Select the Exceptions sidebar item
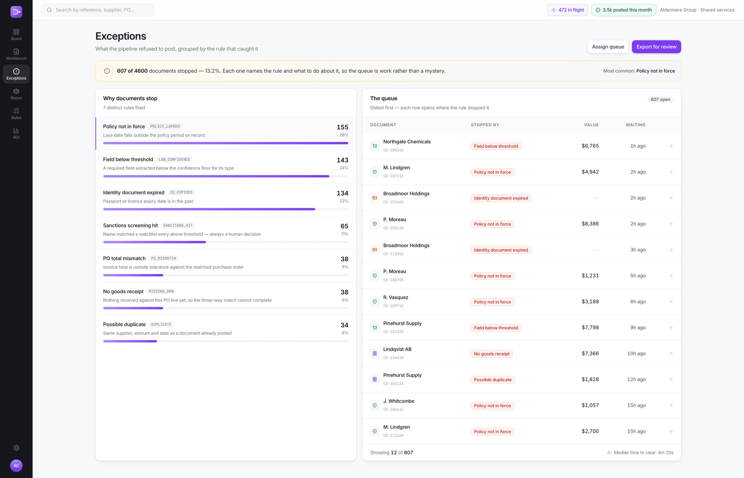 16,74
